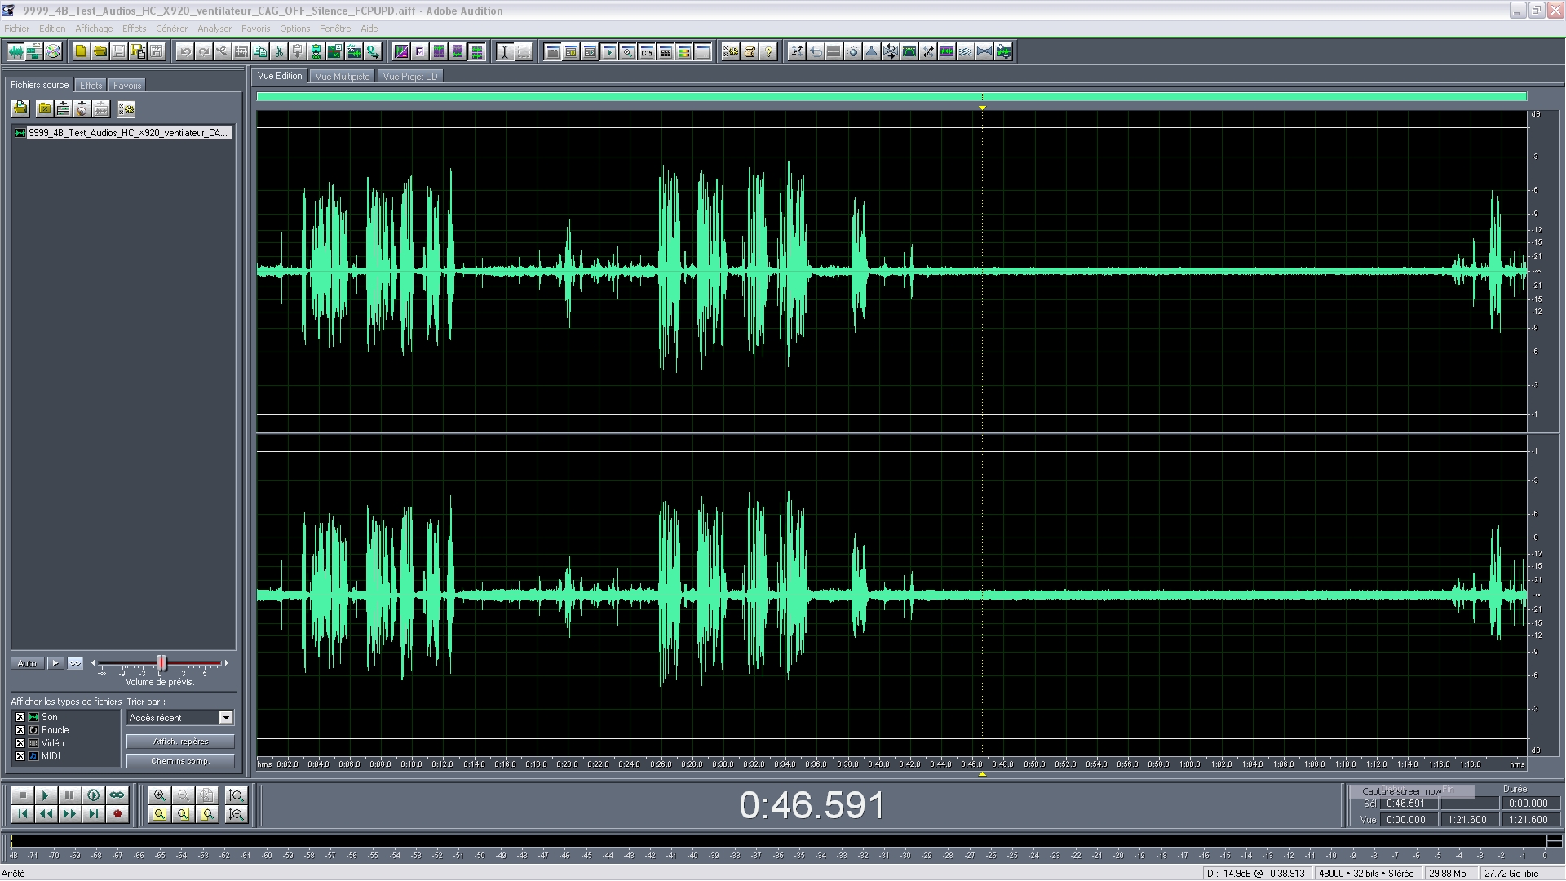Click the vertical zoom in icon
The width and height of the screenshot is (1566, 881).
point(236,795)
